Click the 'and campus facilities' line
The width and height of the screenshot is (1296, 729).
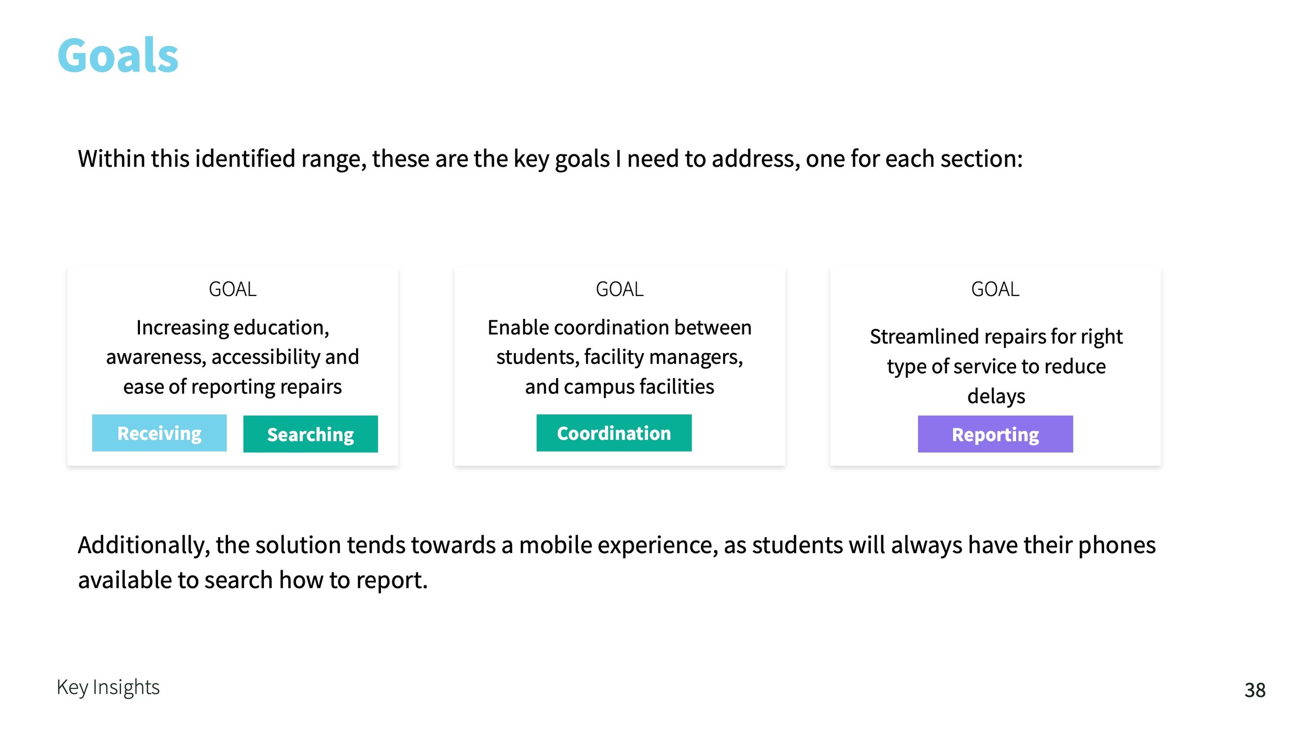click(x=619, y=387)
